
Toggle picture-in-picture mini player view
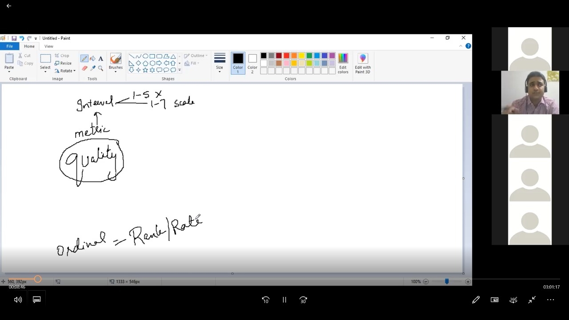click(x=494, y=300)
